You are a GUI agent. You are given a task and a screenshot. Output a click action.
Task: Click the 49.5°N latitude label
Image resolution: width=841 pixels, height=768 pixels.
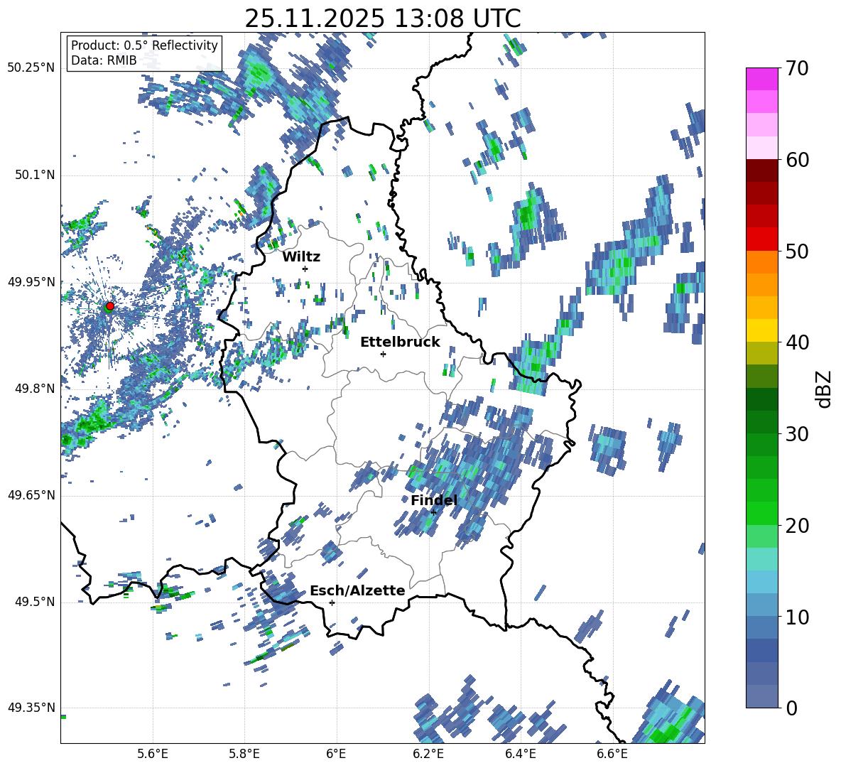point(34,602)
